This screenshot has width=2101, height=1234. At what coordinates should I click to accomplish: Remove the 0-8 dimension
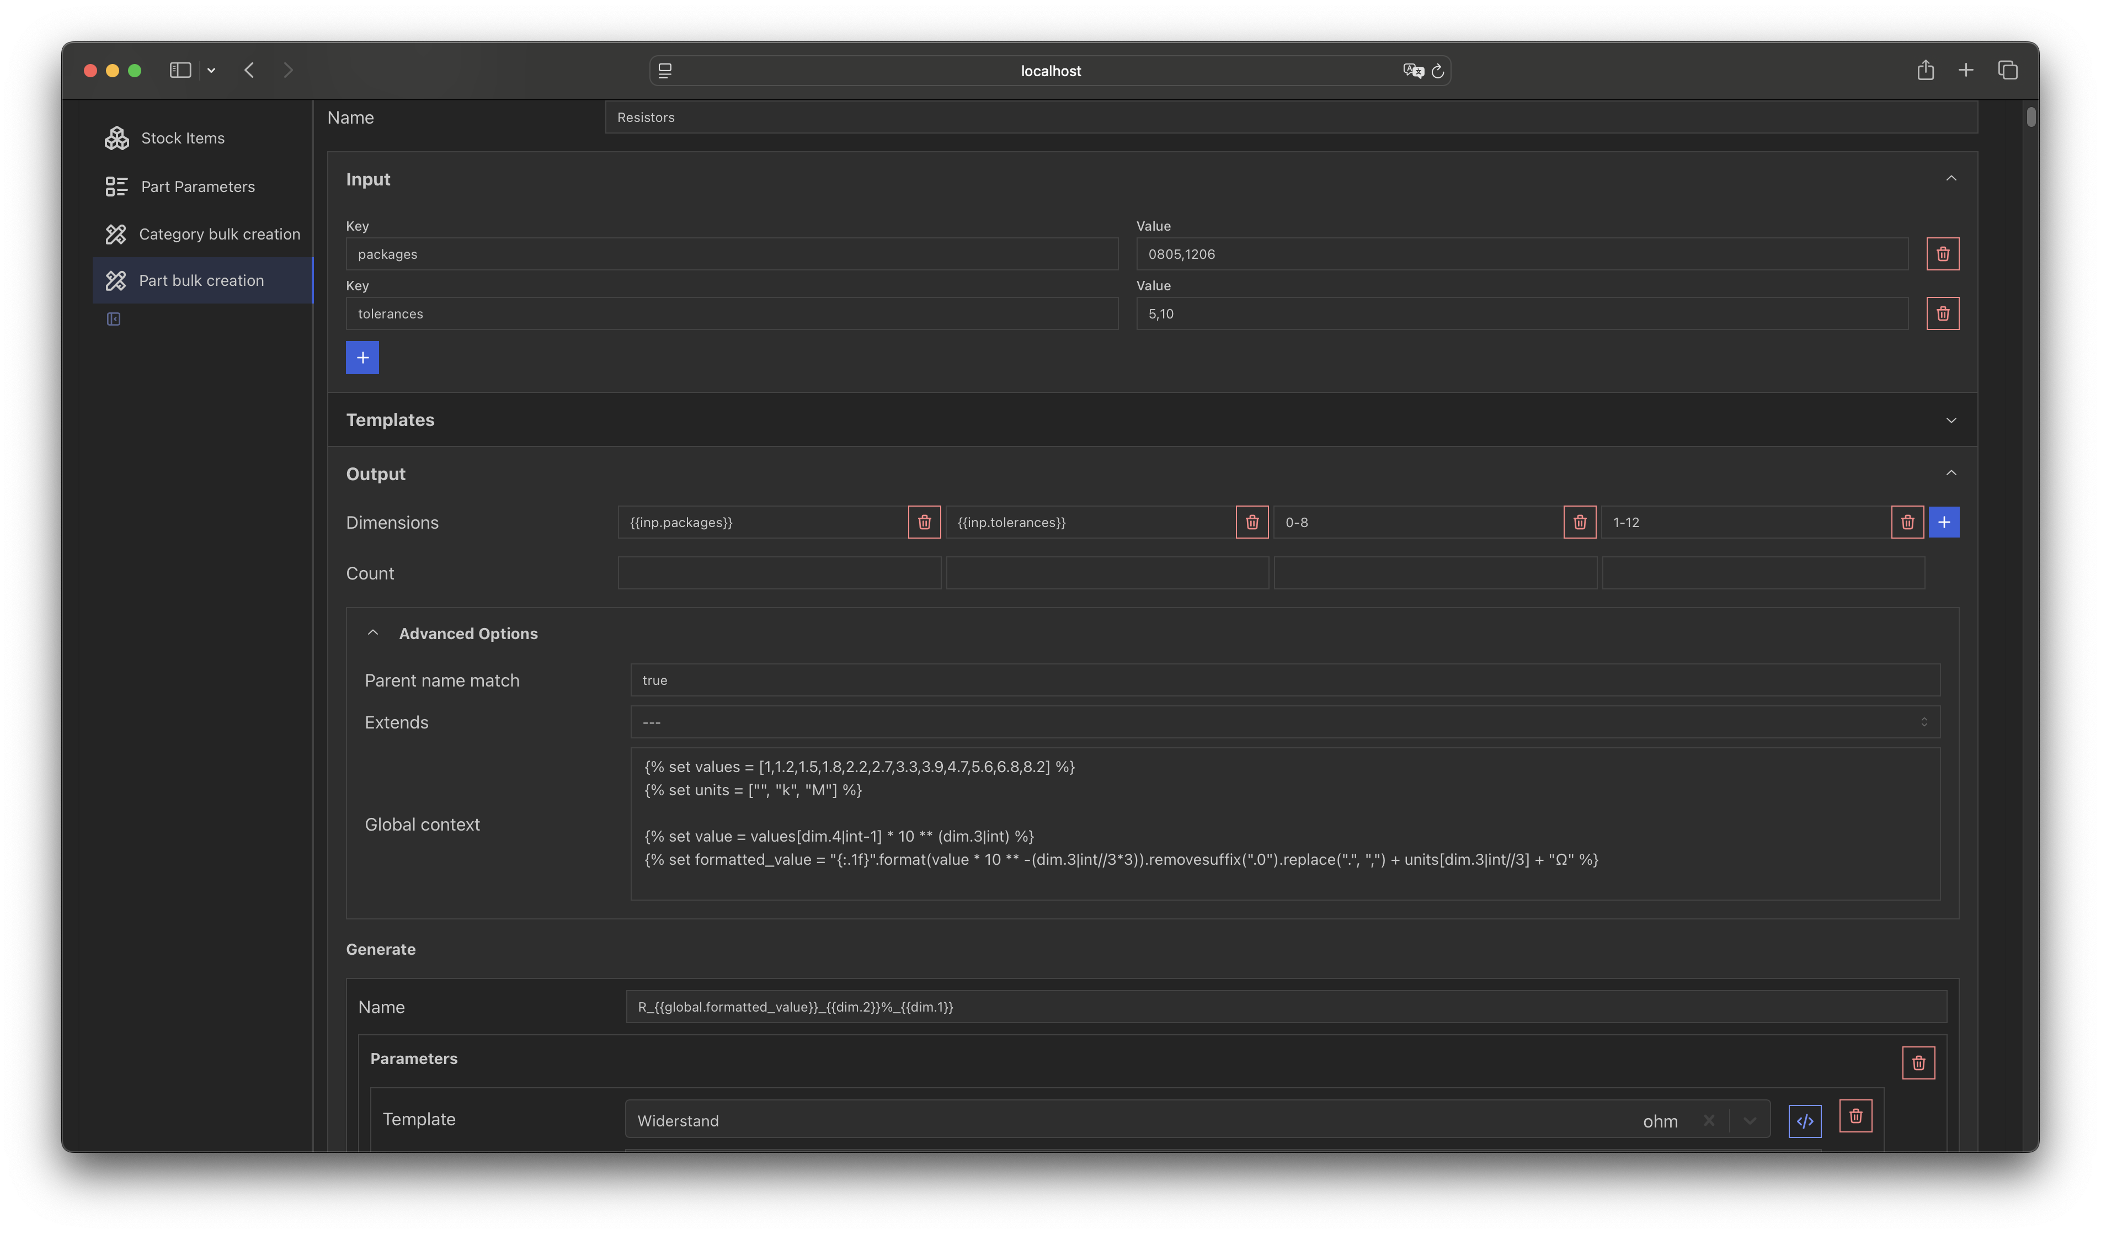pos(1579,522)
